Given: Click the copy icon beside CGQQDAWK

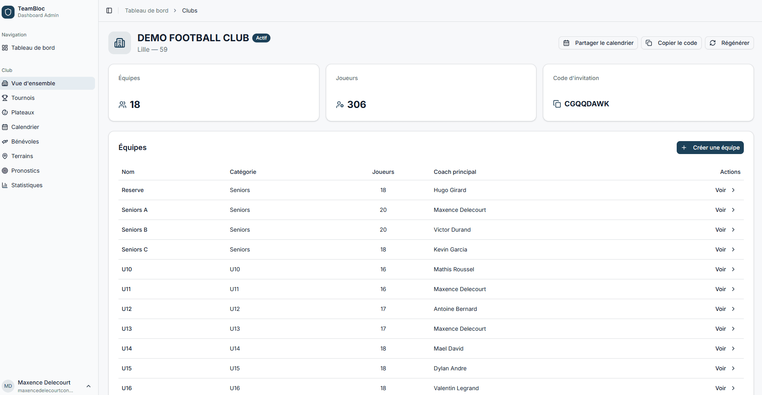Looking at the screenshot, I should pyautogui.click(x=557, y=104).
